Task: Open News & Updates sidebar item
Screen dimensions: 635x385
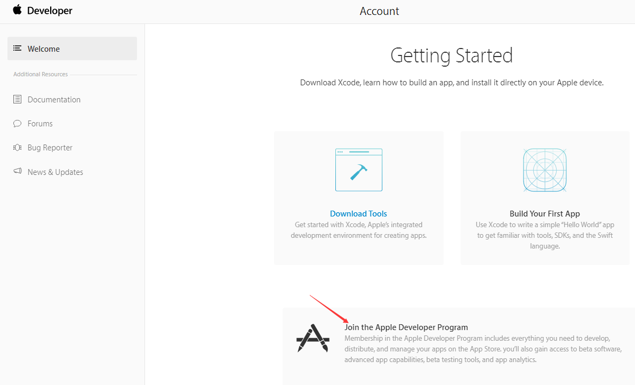Action: [x=55, y=172]
